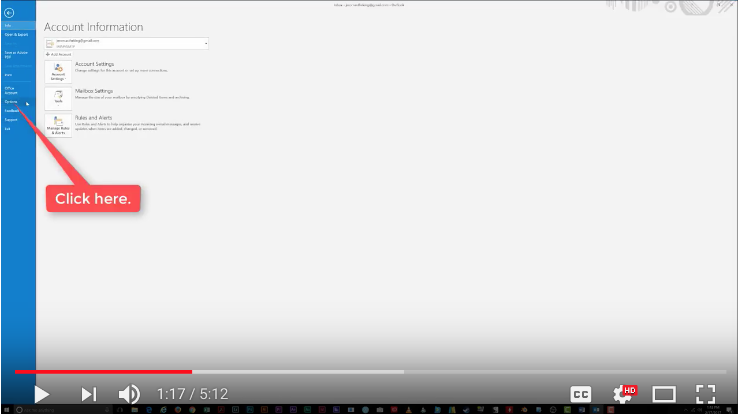This screenshot has height=414, width=738.
Task: Open Task View from the taskbar
Action: pyautogui.click(x=120, y=409)
